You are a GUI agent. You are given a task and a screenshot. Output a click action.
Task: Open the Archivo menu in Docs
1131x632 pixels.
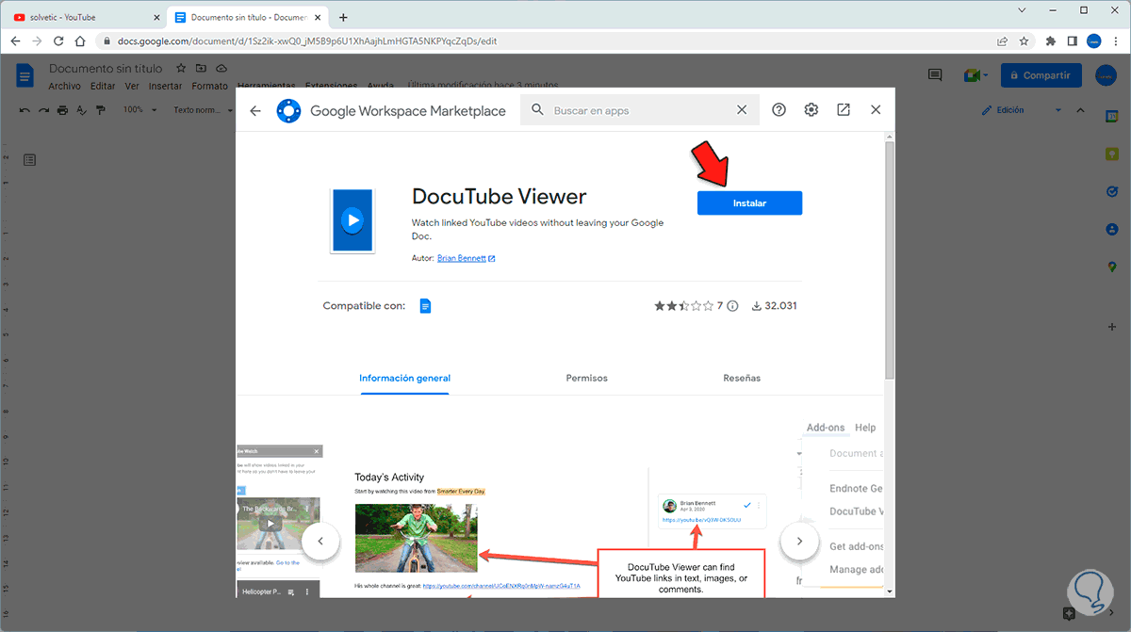click(x=65, y=86)
